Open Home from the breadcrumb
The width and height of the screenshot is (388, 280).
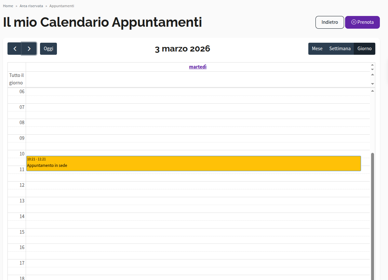click(x=8, y=6)
